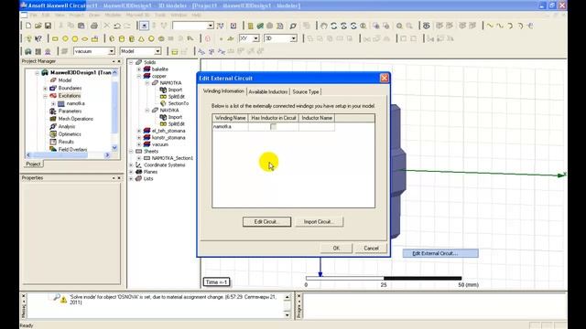Open the XY drawing plane dropdown
Image resolution: width=586 pixels, height=329 pixels.
(256, 38)
